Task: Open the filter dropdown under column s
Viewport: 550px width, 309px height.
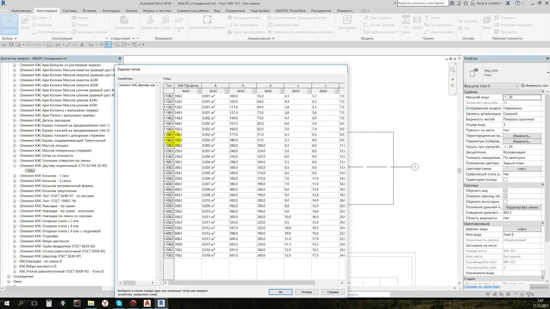Action: 309,91
